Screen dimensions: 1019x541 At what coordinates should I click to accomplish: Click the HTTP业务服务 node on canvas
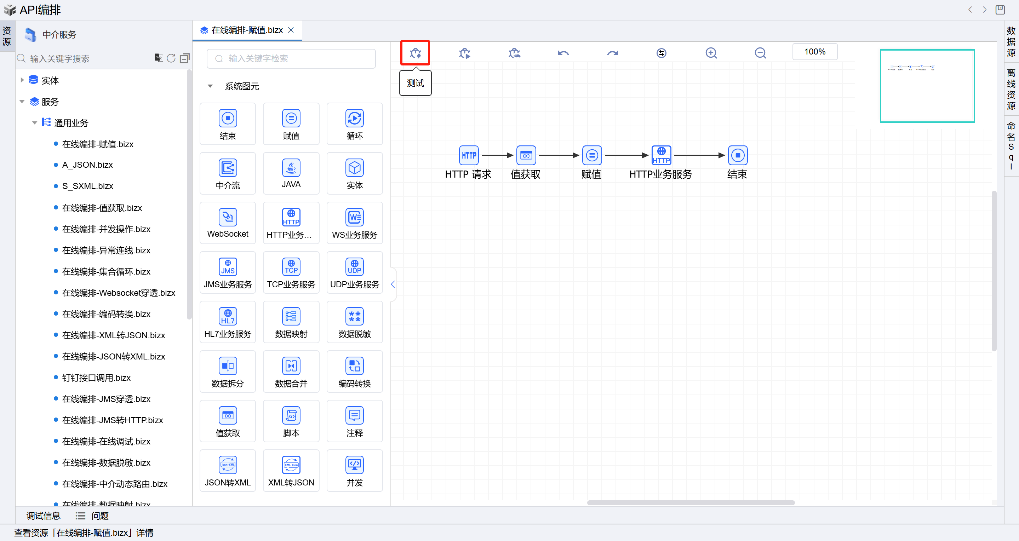[661, 155]
